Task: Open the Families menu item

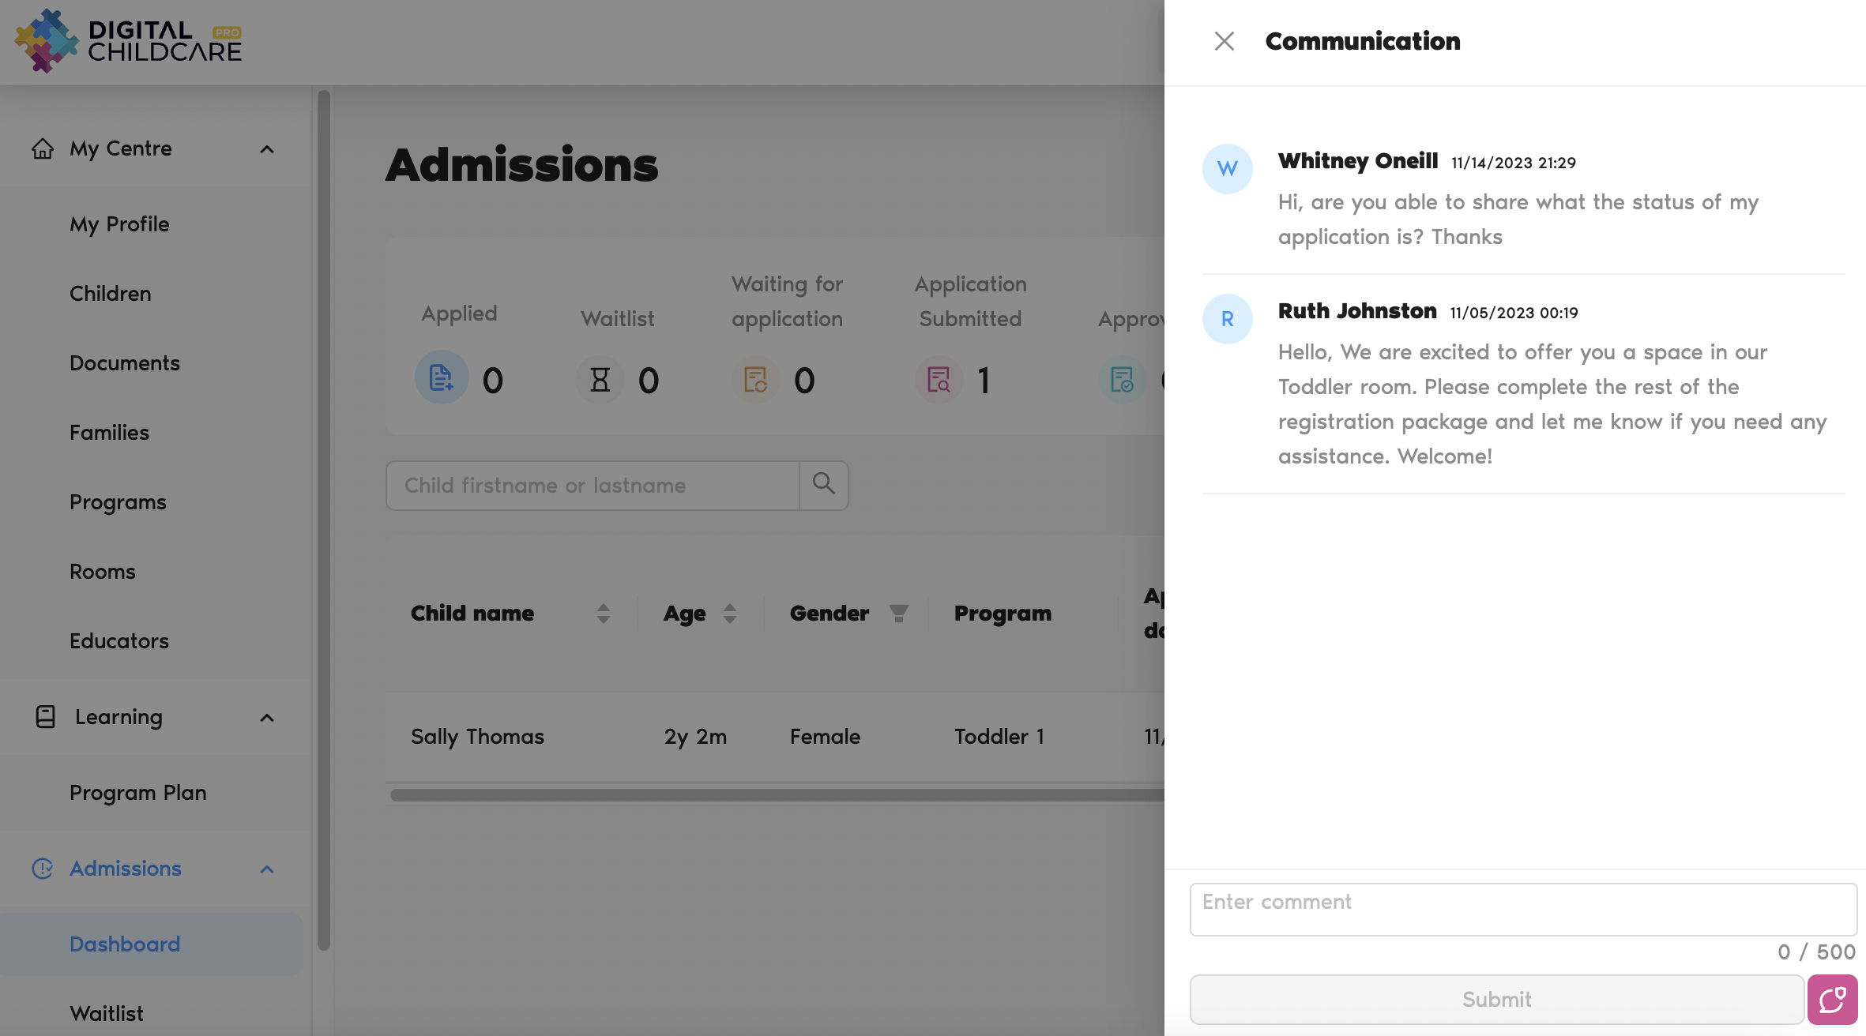Action: tap(109, 433)
